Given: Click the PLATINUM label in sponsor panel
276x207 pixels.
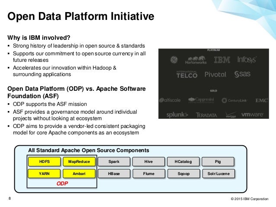Looking at the screenshot, I should click(214, 50).
